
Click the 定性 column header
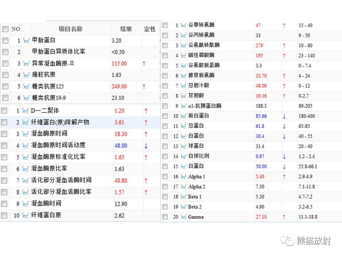click(x=150, y=29)
